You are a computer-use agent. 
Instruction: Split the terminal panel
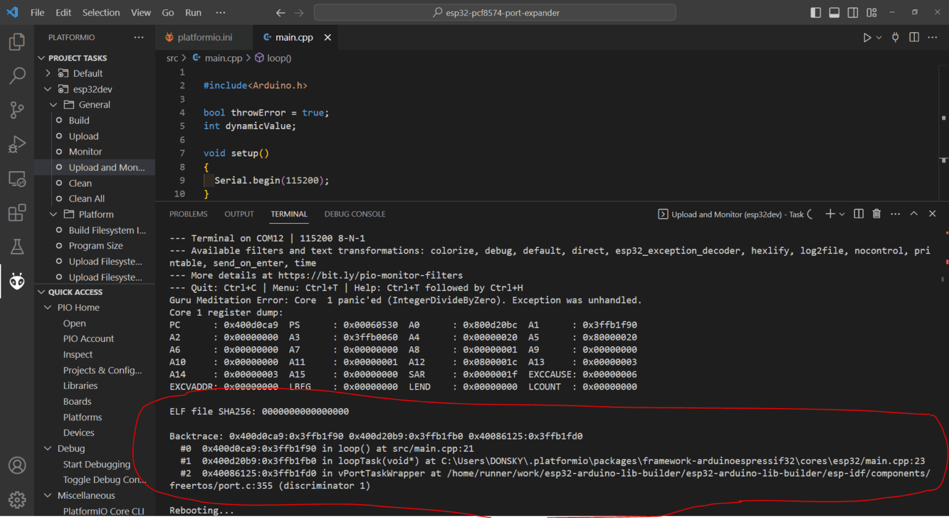[x=858, y=214]
